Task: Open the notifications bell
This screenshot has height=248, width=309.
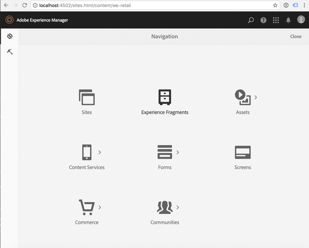Action: (288, 20)
